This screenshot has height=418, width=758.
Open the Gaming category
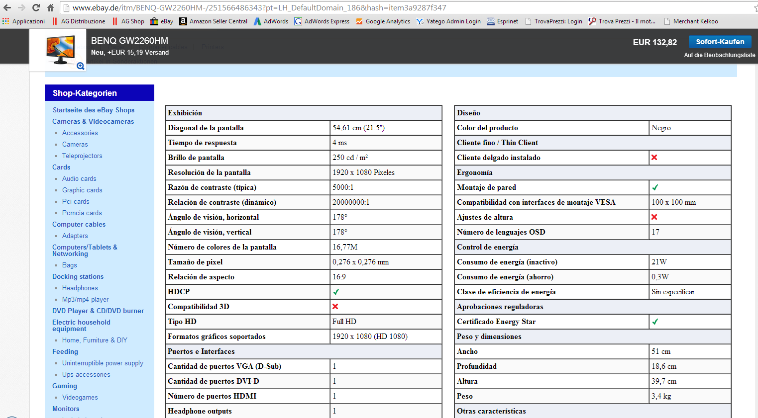65,386
